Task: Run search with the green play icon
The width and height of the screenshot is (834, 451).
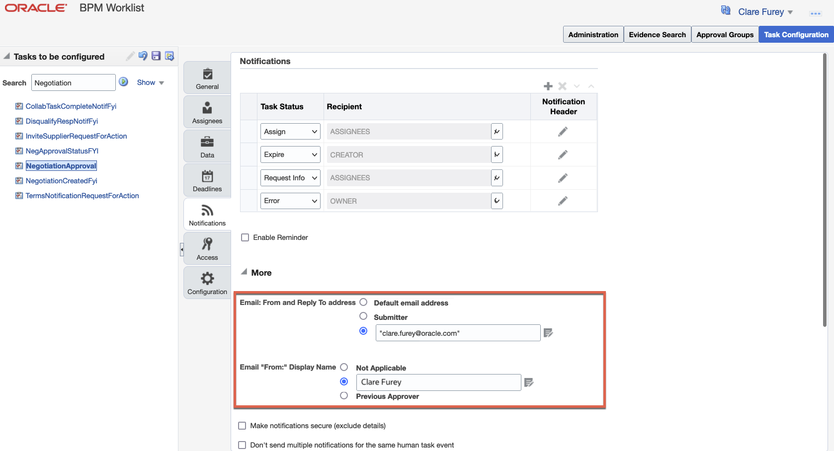Action: (124, 82)
